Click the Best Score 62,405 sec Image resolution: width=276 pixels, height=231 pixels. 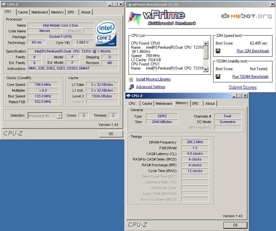[258, 43]
